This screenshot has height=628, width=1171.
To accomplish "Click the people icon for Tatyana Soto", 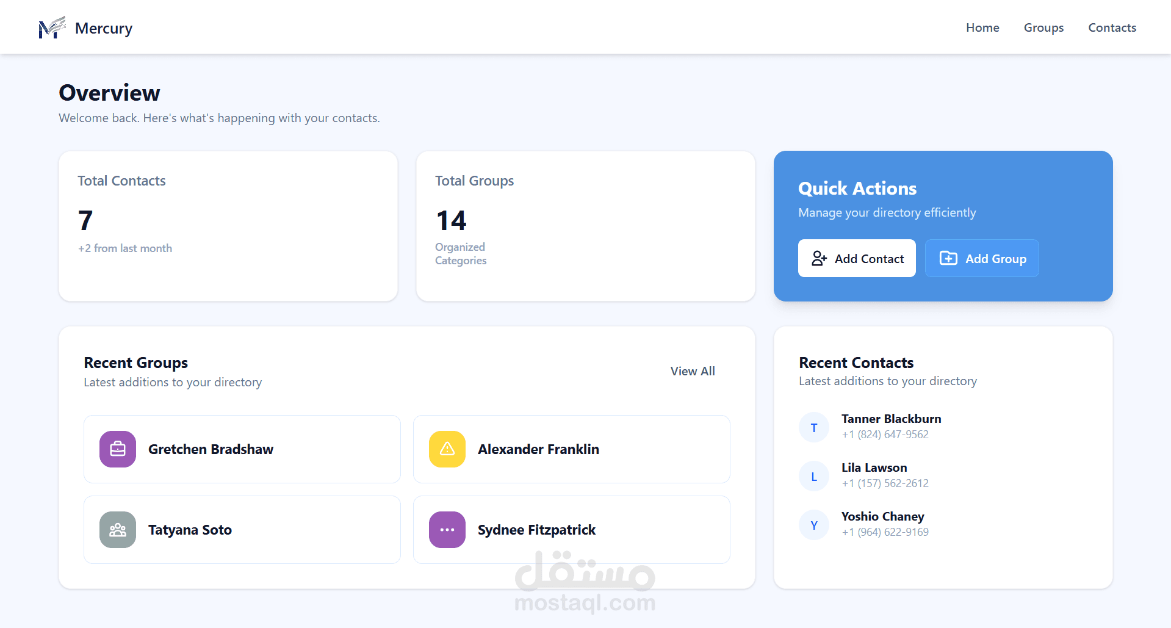I will [118, 530].
